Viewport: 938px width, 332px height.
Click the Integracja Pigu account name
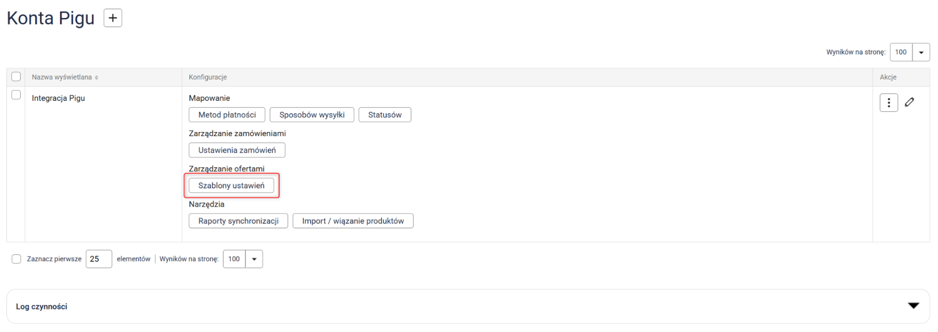pyautogui.click(x=58, y=98)
